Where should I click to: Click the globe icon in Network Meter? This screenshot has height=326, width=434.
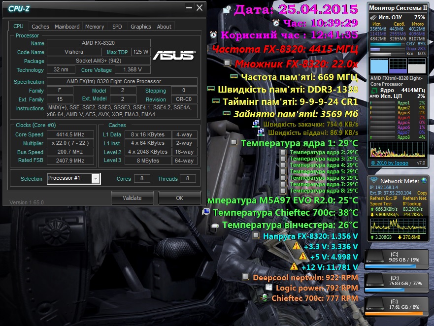(x=424, y=180)
